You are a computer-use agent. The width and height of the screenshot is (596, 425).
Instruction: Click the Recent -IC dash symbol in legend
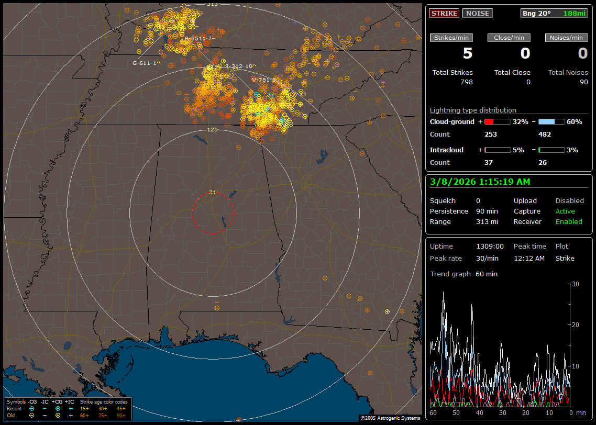[45, 408]
